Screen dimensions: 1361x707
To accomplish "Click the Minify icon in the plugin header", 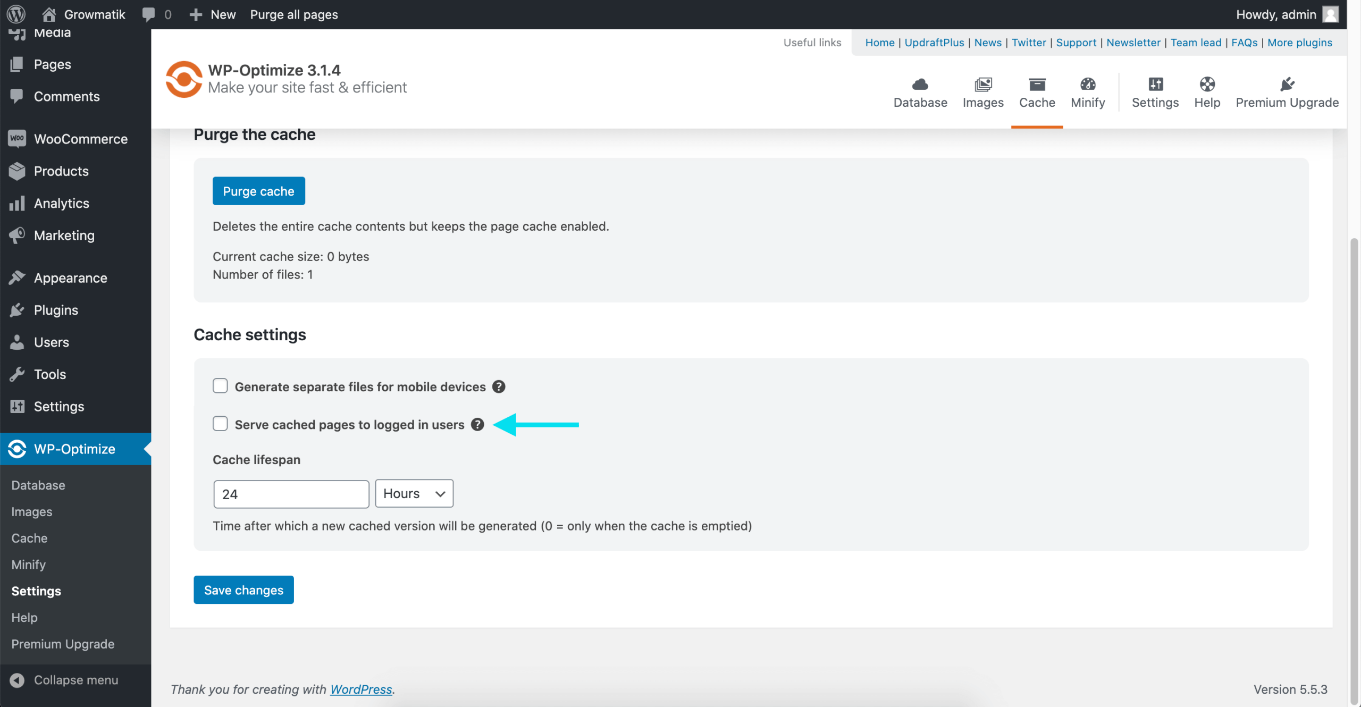I will (1087, 93).
